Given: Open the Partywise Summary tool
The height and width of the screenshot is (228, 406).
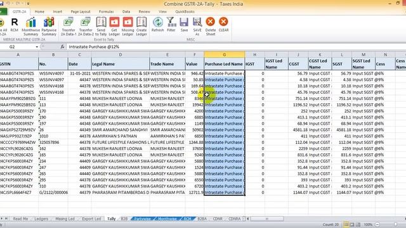Looking at the screenshot, I should 49,27.
